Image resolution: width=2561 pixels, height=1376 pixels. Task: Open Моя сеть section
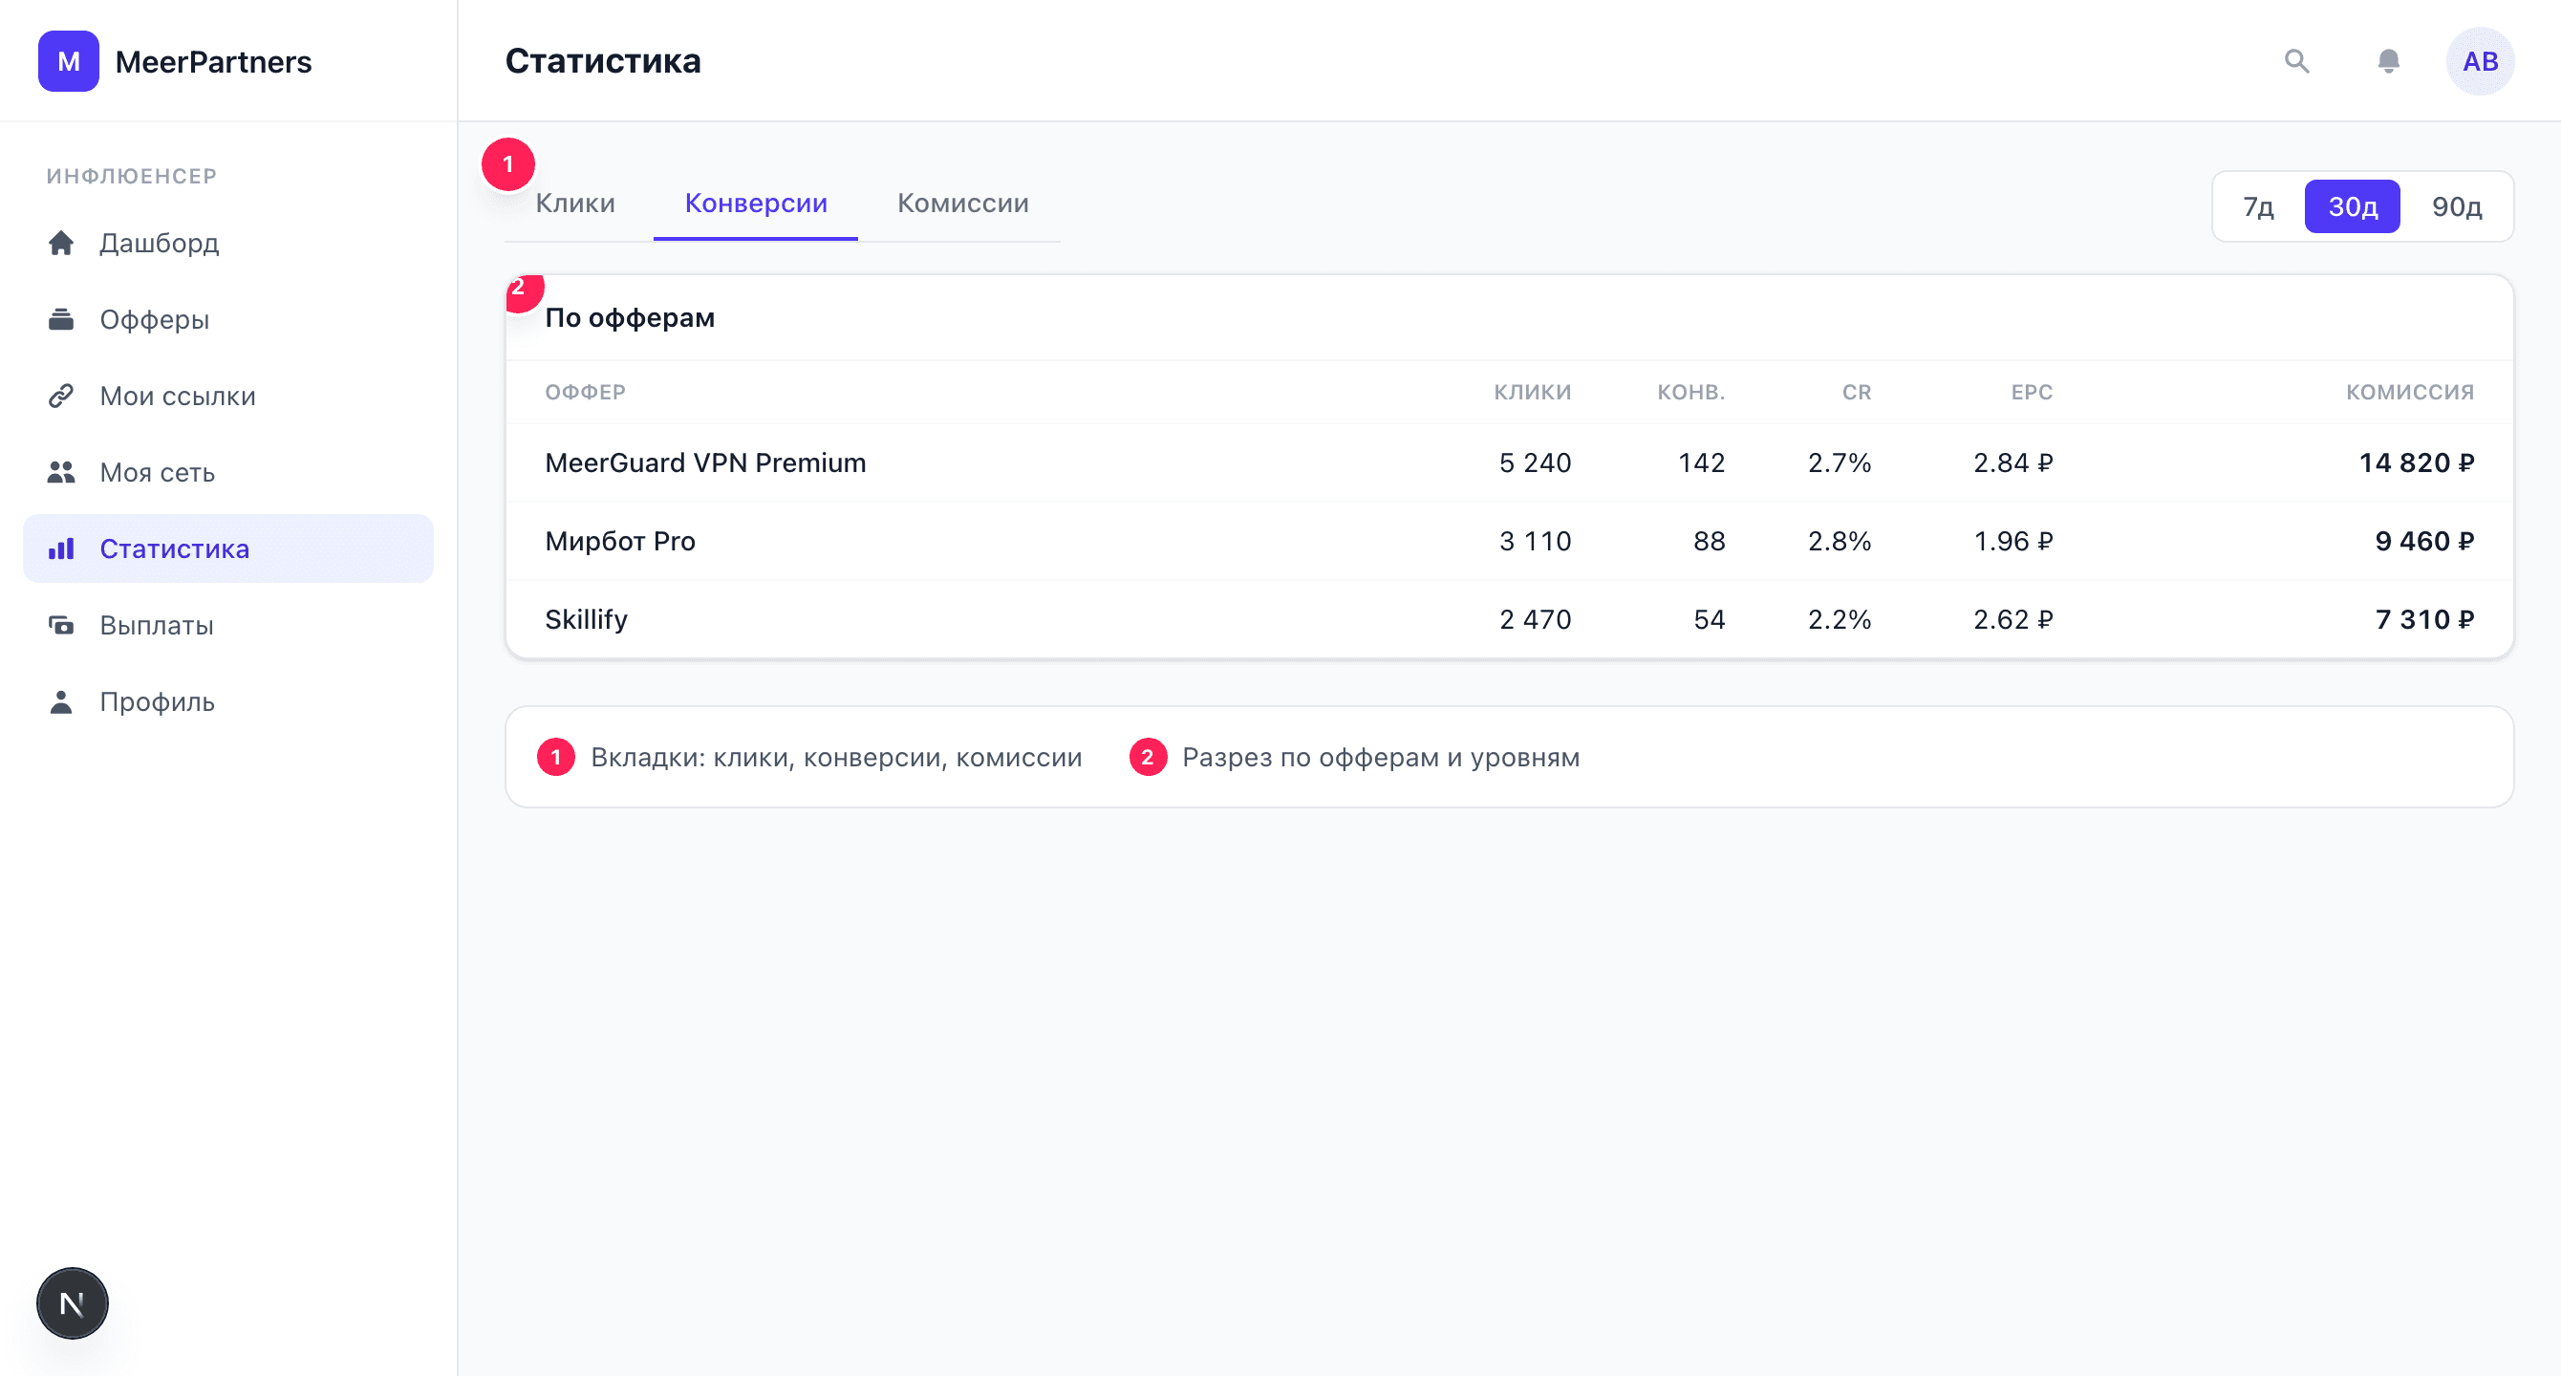[x=228, y=472]
